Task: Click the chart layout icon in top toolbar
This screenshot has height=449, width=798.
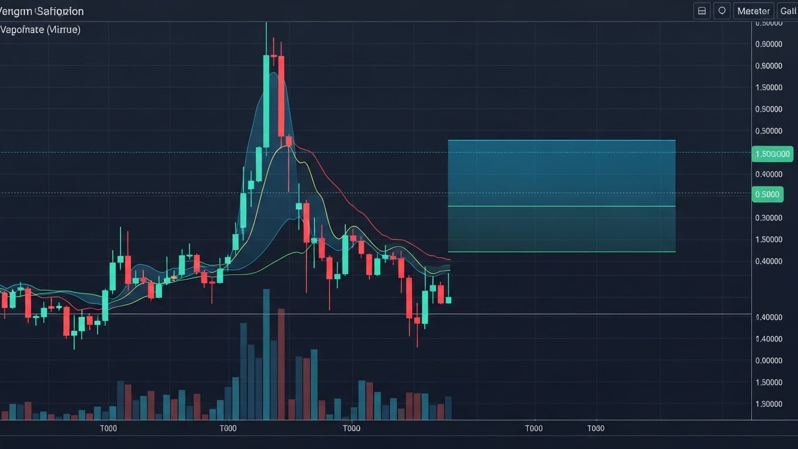Action: (702, 11)
